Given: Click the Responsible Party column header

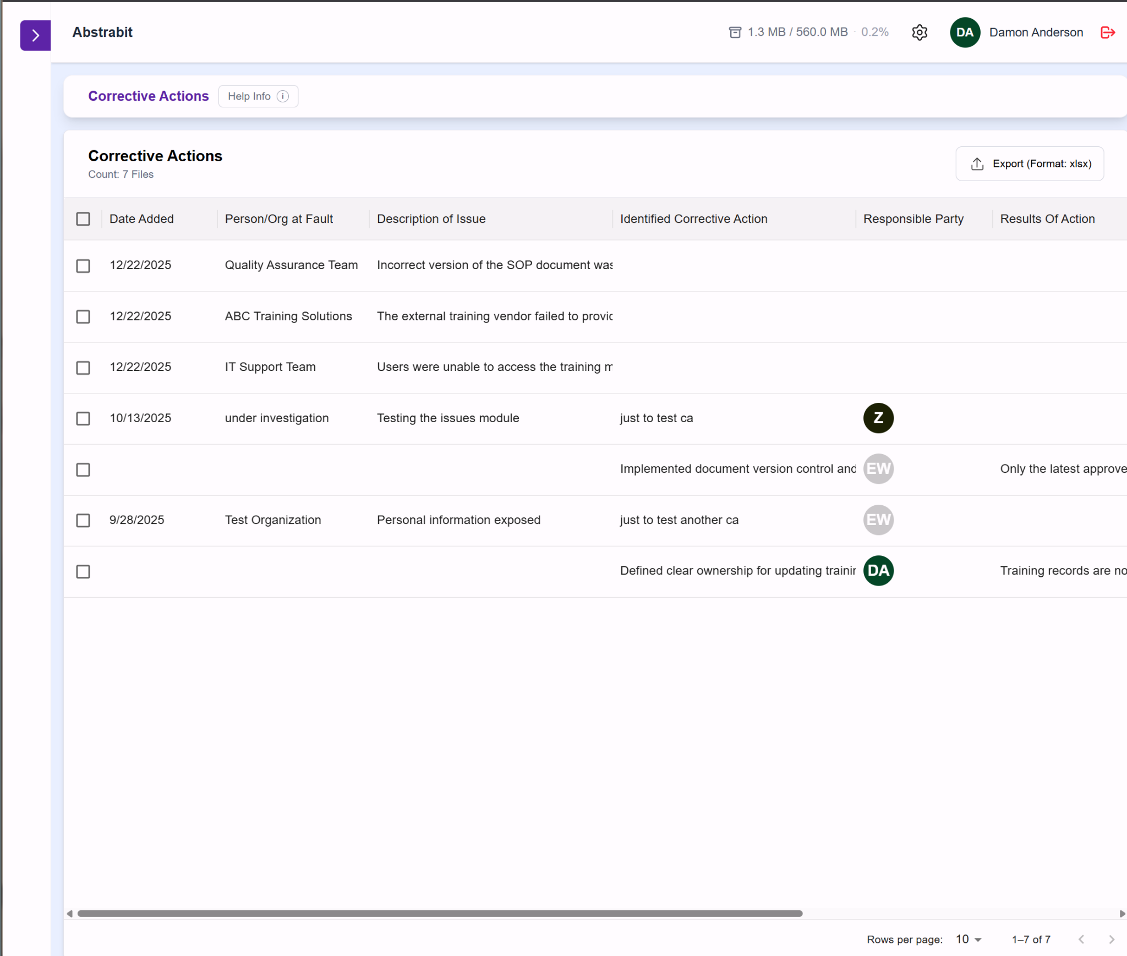Looking at the screenshot, I should (913, 219).
